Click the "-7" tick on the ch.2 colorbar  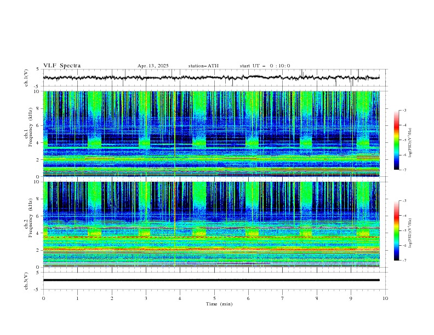(x=404, y=260)
